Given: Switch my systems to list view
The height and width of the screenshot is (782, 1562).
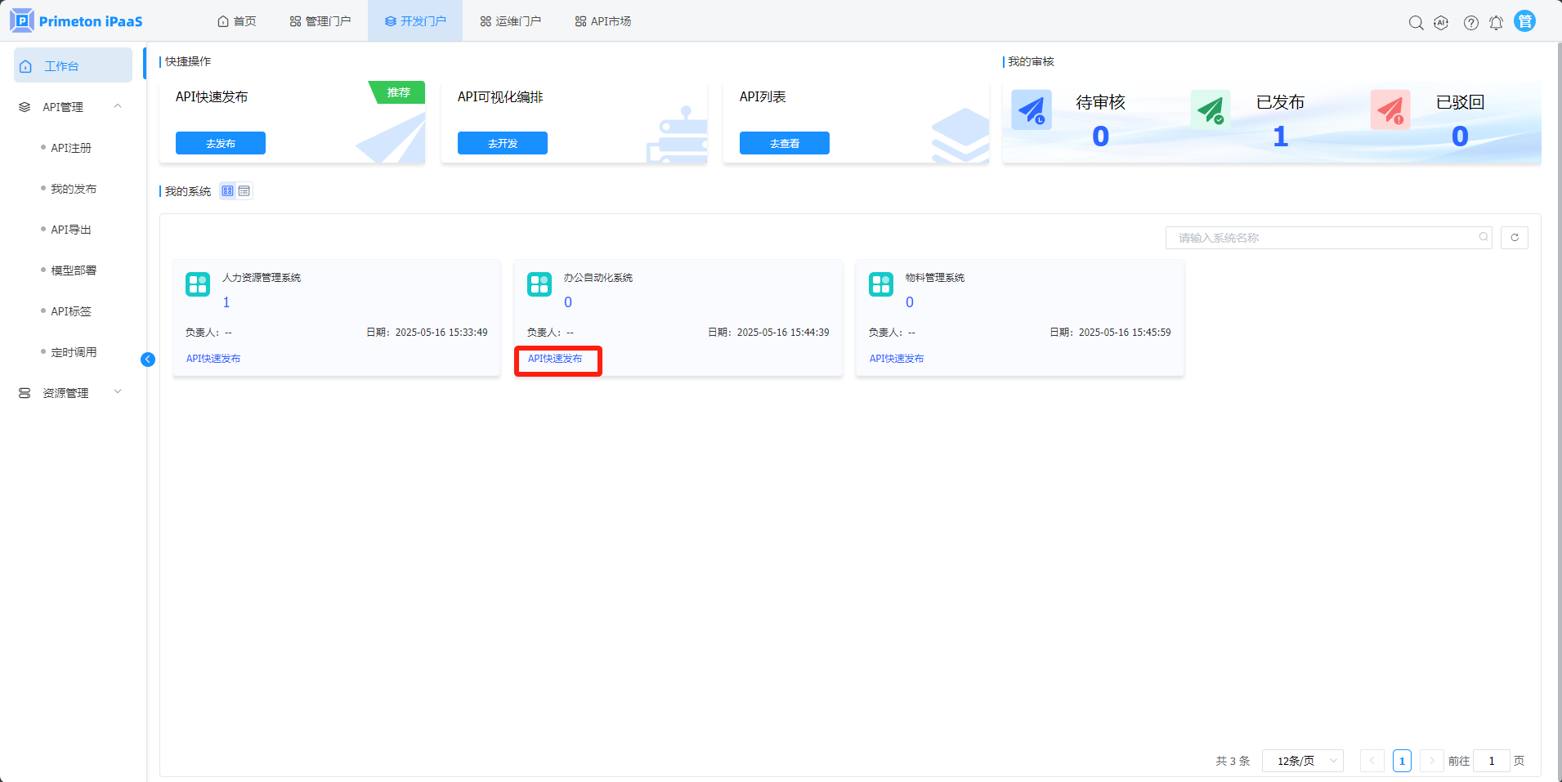Looking at the screenshot, I should [244, 191].
